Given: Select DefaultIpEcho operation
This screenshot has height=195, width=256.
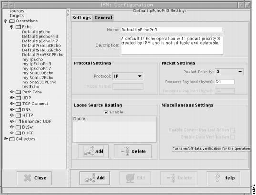Looking at the screenshot, I should click(x=36, y=32).
